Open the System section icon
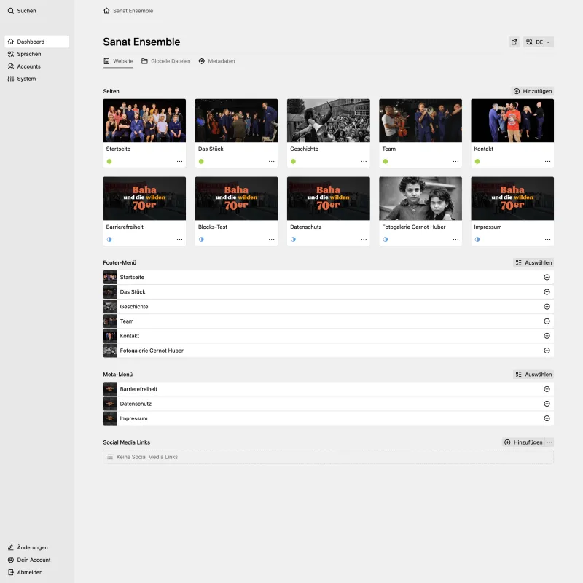This screenshot has height=583, width=583. tap(10, 79)
